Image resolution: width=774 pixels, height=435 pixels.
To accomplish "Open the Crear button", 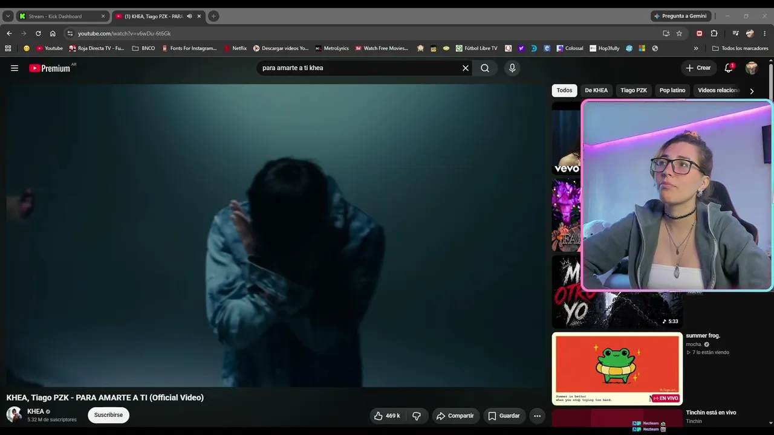I will click(x=698, y=68).
